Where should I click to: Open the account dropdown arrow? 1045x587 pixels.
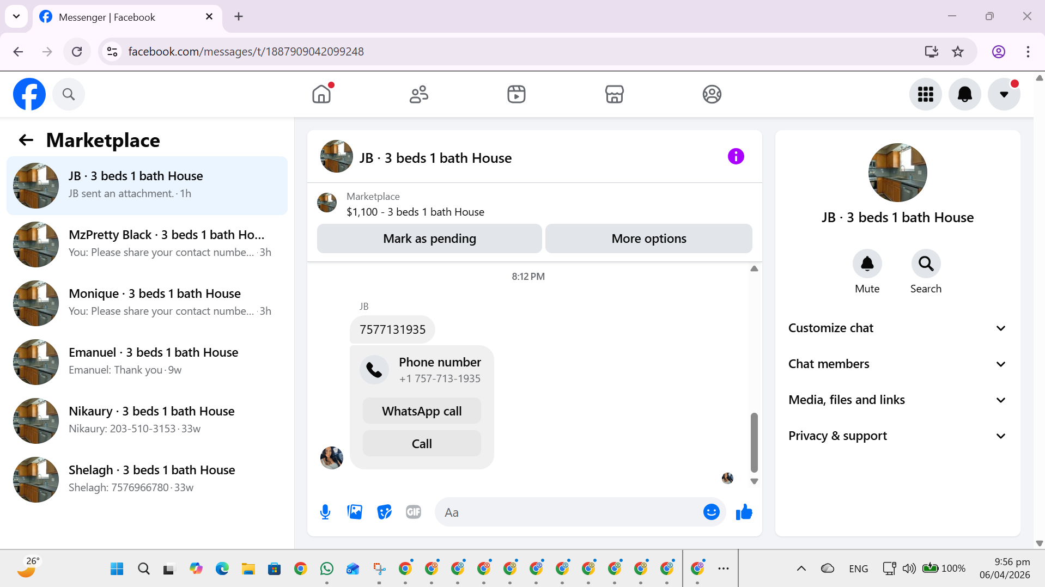[x=1004, y=94]
